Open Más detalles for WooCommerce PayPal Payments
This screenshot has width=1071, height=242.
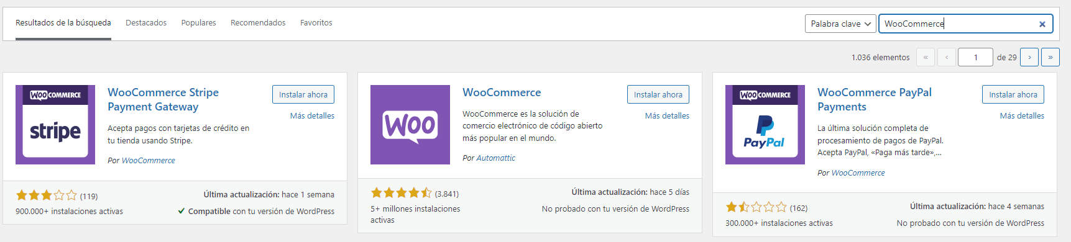(1022, 116)
